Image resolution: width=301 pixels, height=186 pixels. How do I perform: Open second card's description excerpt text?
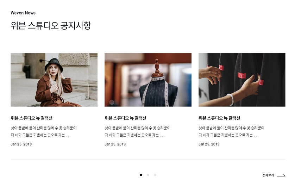pyautogui.click(x=138, y=131)
